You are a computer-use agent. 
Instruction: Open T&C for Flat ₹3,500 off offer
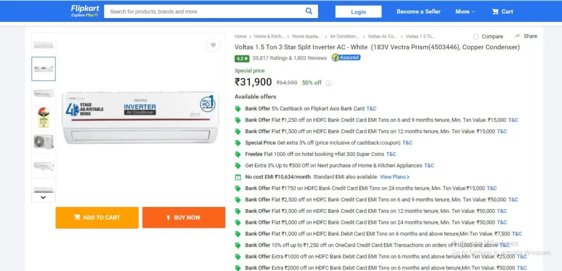(x=502, y=211)
